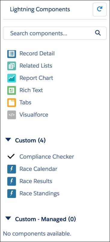Select the Record Detail component icon

[11, 53]
